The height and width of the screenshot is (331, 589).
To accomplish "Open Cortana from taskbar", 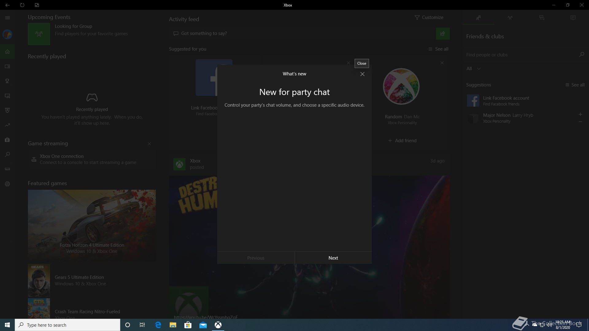I will coord(128,325).
